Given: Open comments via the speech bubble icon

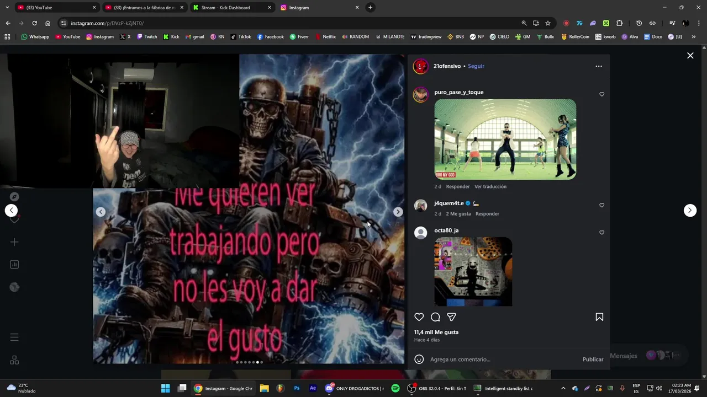Looking at the screenshot, I should tap(435, 317).
